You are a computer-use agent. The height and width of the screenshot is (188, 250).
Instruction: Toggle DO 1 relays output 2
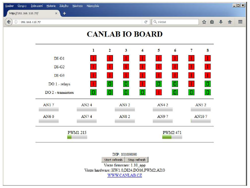pos(110,84)
